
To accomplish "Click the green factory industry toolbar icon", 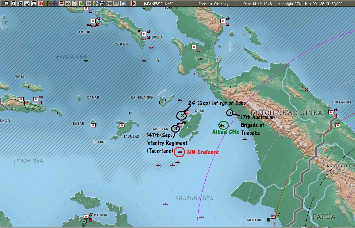I will click(82, 3).
